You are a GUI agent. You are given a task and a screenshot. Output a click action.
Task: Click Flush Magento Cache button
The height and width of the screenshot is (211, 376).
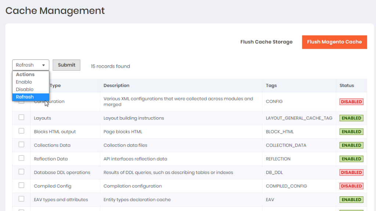335,42
